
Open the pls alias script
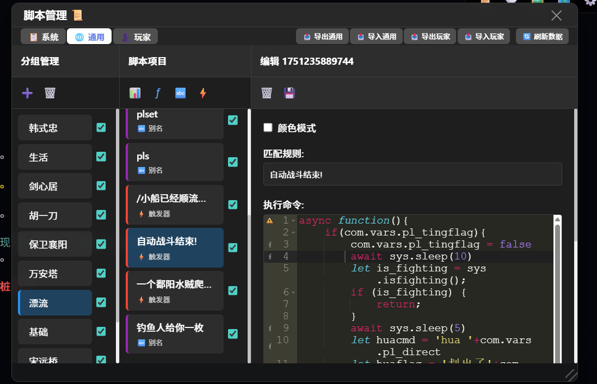pos(175,162)
